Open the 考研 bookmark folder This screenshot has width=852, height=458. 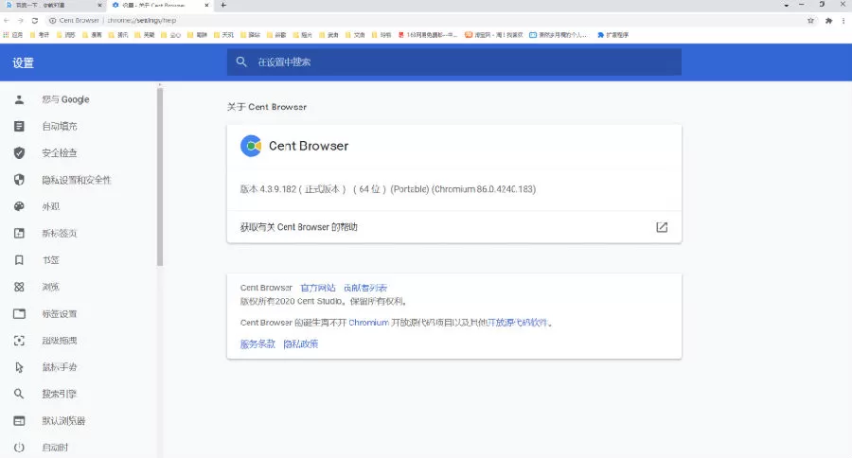click(x=40, y=35)
